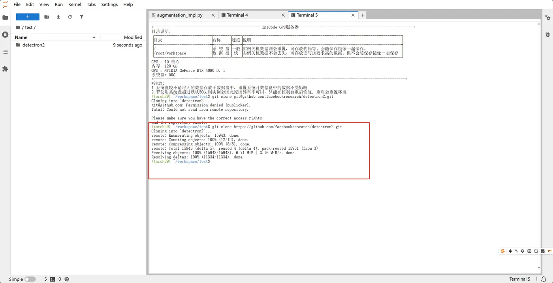The height and width of the screenshot is (283, 553).
Task: Open the extension manager puzzle icon
Action: [x=5, y=69]
